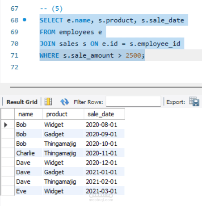Select the date cell '2020-10-01'
The image size is (202, 206).
click(104, 144)
